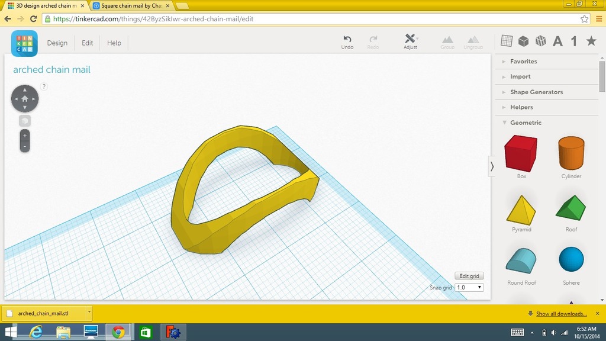606x341 pixels.
Task: Open the Adjust tool menu
Action: point(410,42)
